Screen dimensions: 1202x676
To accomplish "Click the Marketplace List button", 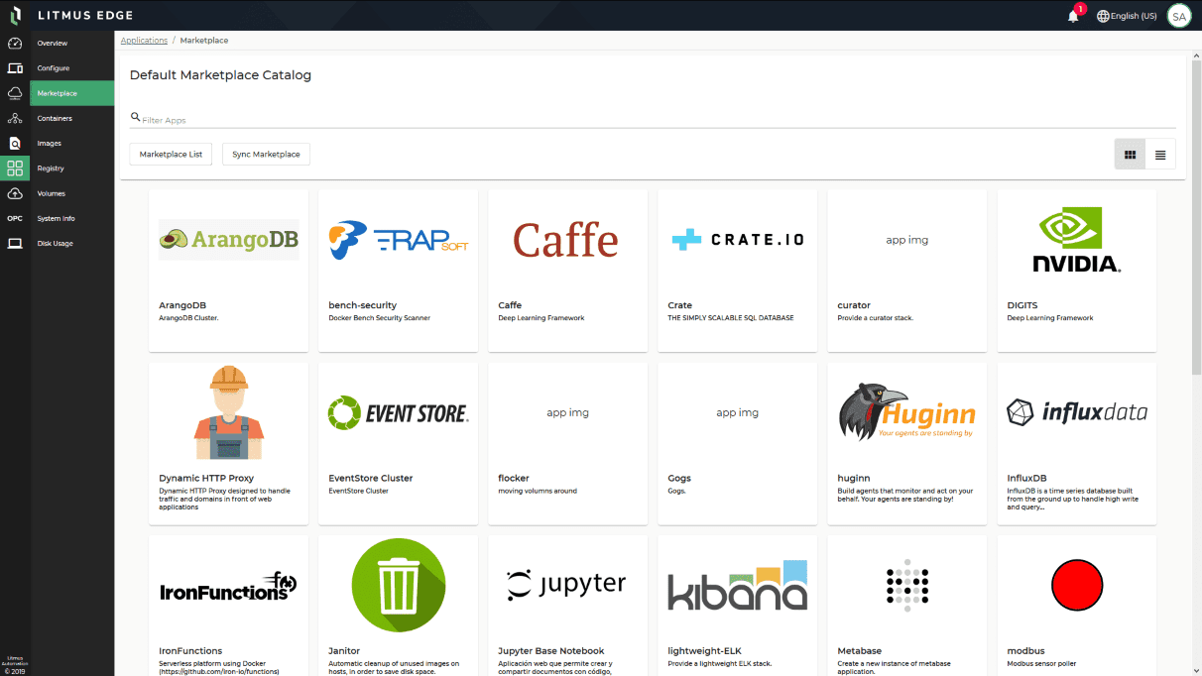I will 171,155.
